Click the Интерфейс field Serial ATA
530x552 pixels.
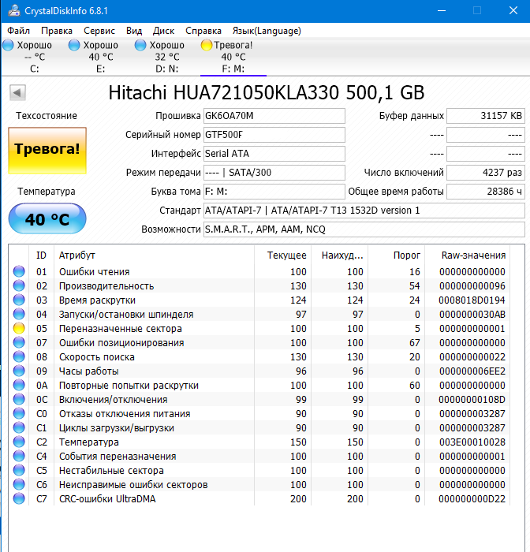(274, 154)
